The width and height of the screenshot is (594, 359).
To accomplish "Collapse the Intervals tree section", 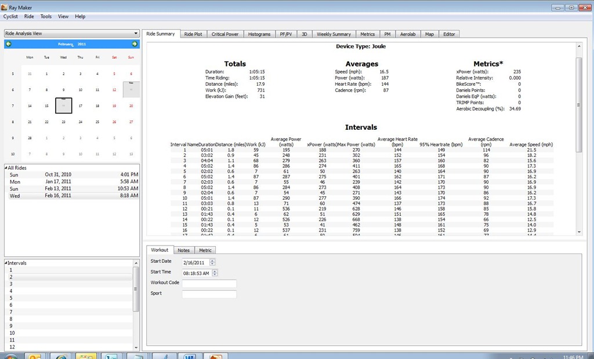I will (6, 262).
